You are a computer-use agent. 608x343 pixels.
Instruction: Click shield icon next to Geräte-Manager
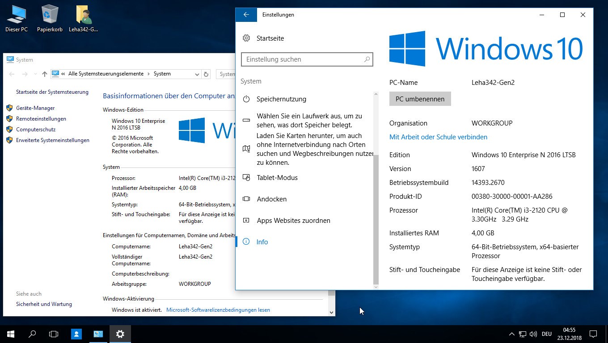[9, 108]
